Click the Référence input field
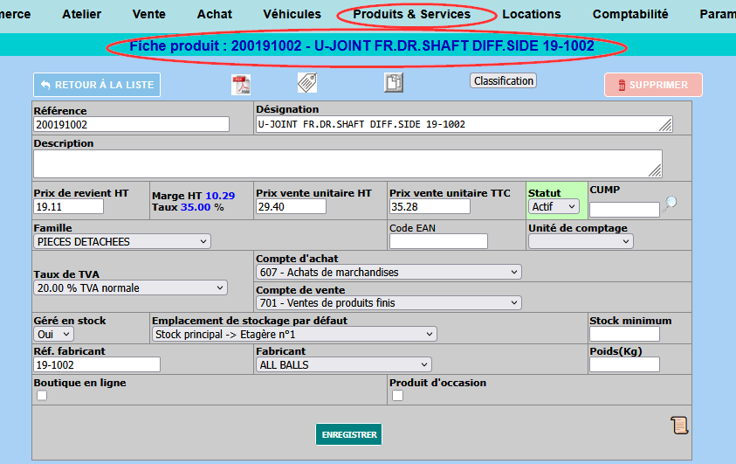736x464 pixels. click(132, 124)
